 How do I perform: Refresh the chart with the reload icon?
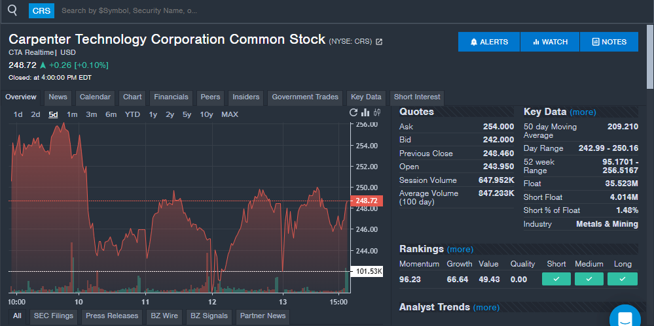354,112
